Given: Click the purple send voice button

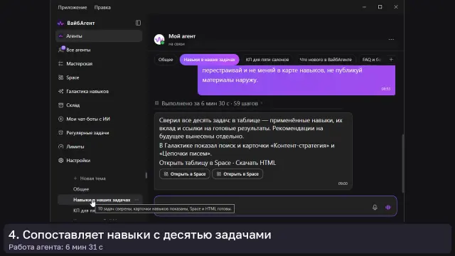Looking at the screenshot, I should coord(388,207).
